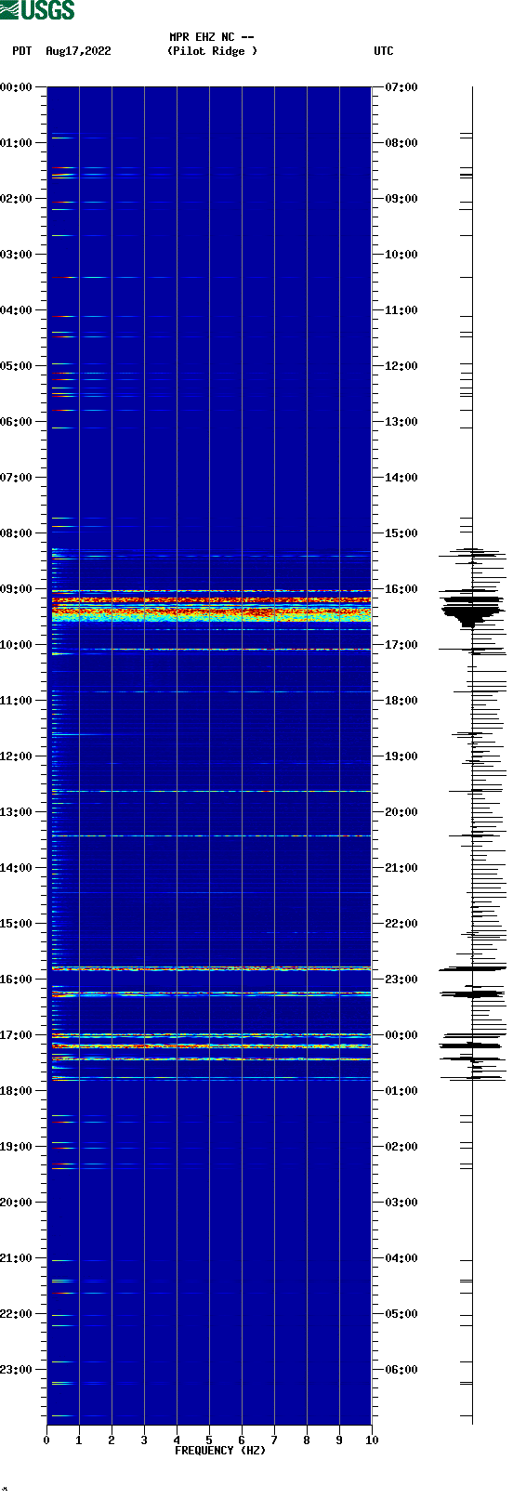Click the '04:00' PDT time label
This screenshot has height=1499, width=513.
pyautogui.click(x=16, y=310)
